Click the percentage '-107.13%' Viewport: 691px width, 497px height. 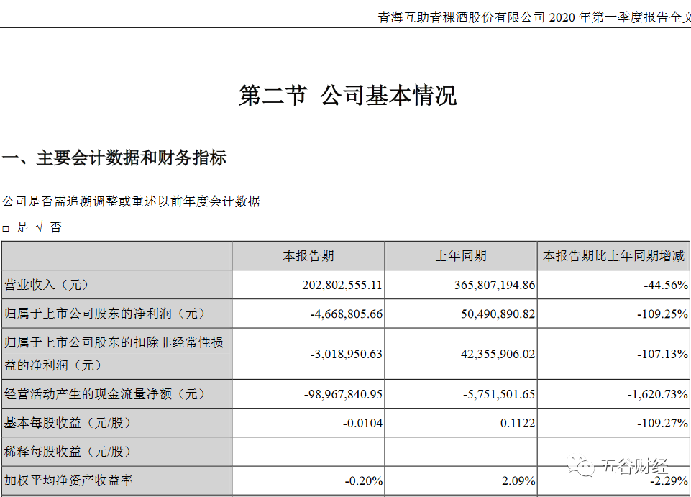662,354
